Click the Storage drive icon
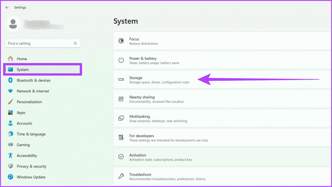This screenshot has height=187, width=332. click(x=121, y=80)
